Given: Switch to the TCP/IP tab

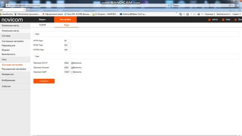Looking at the screenshot, I should (42, 25).
